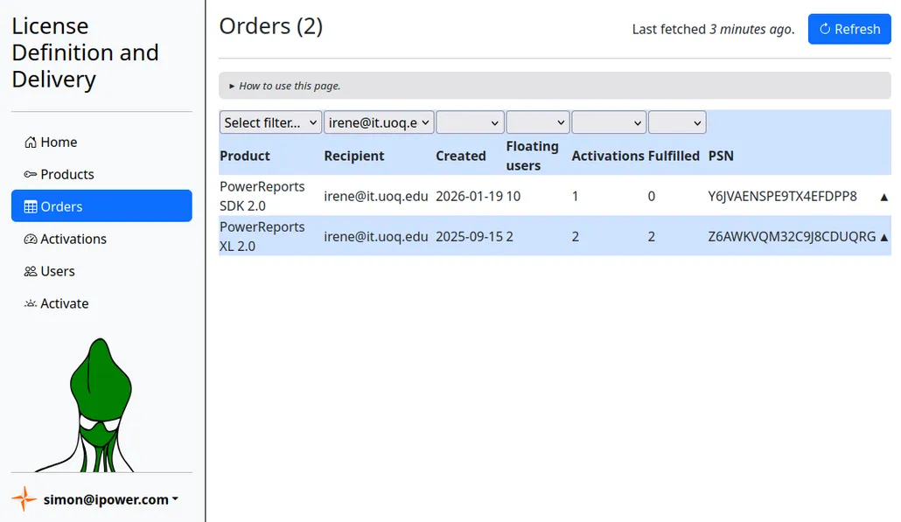Select the Orders grid icon
Viewport: 901px width, 522px height.
click(29, 206)
